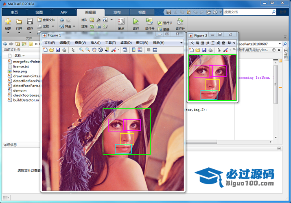Click the Zoom In magnifier in Figure 1

coord(81,50)
